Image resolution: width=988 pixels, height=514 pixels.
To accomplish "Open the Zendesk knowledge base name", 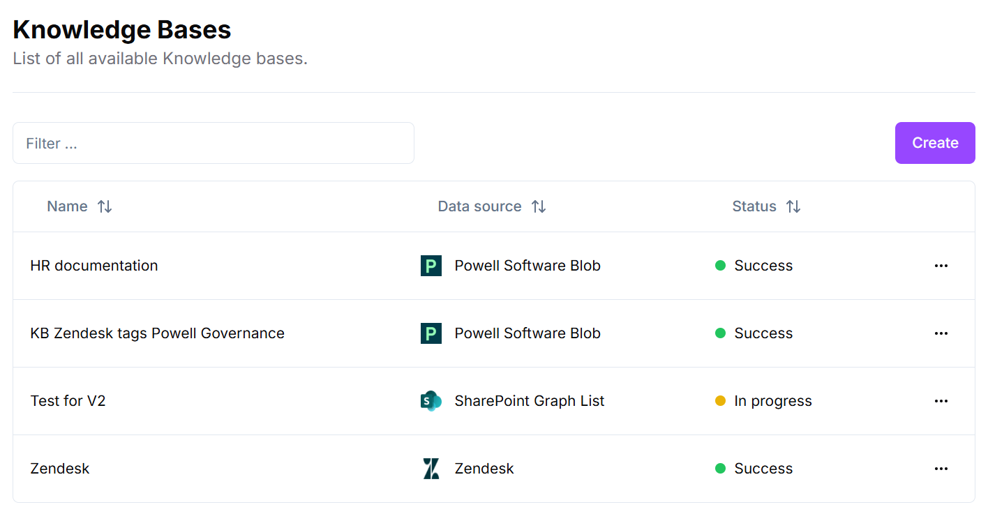I will (60, 469).
